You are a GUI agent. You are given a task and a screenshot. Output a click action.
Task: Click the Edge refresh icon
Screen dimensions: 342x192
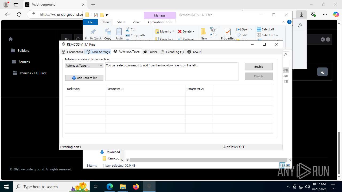tap(19, 14)
